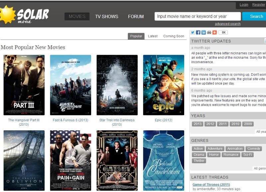Screen dimensions: 266x192
Task: Click the movie search input field
Action: coord(198,16)
